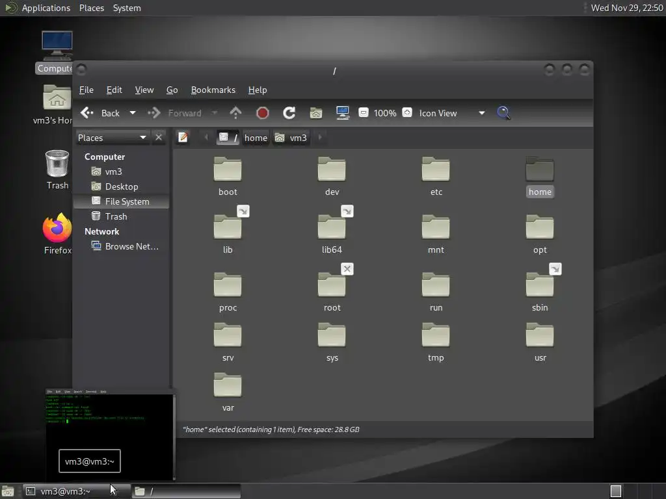Go up to the parent folder
The width and height of the screenshot is (666, 499).
[235, 113]
